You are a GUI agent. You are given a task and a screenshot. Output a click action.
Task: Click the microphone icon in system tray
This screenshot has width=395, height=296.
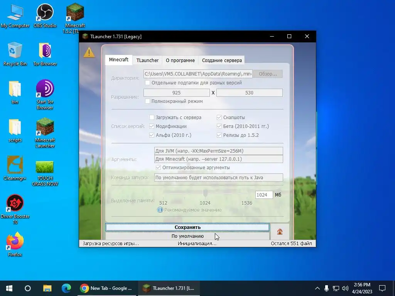click(x=326, y=288)
